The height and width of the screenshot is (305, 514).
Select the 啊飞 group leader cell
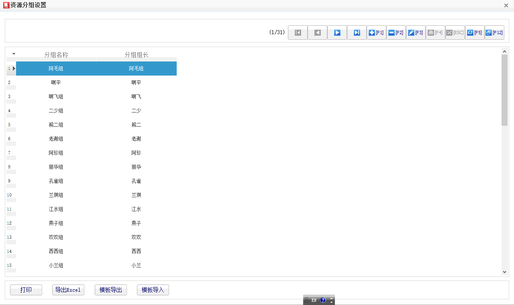click(x=137, y=96)
